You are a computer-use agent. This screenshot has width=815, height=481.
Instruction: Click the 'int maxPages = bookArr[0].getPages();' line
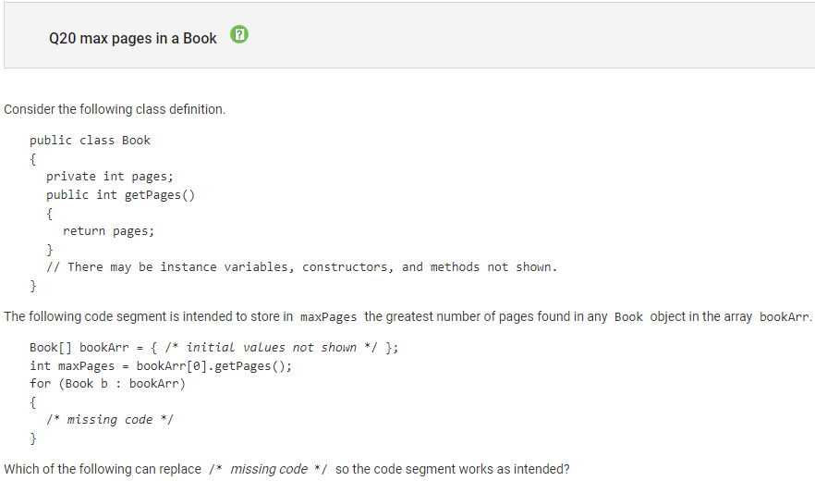[161, 366]
